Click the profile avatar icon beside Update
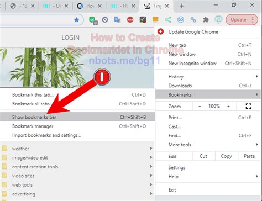 (x=218, y=19)
